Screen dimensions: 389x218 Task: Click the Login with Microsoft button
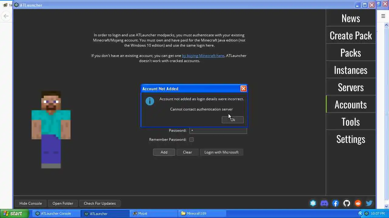221,152
